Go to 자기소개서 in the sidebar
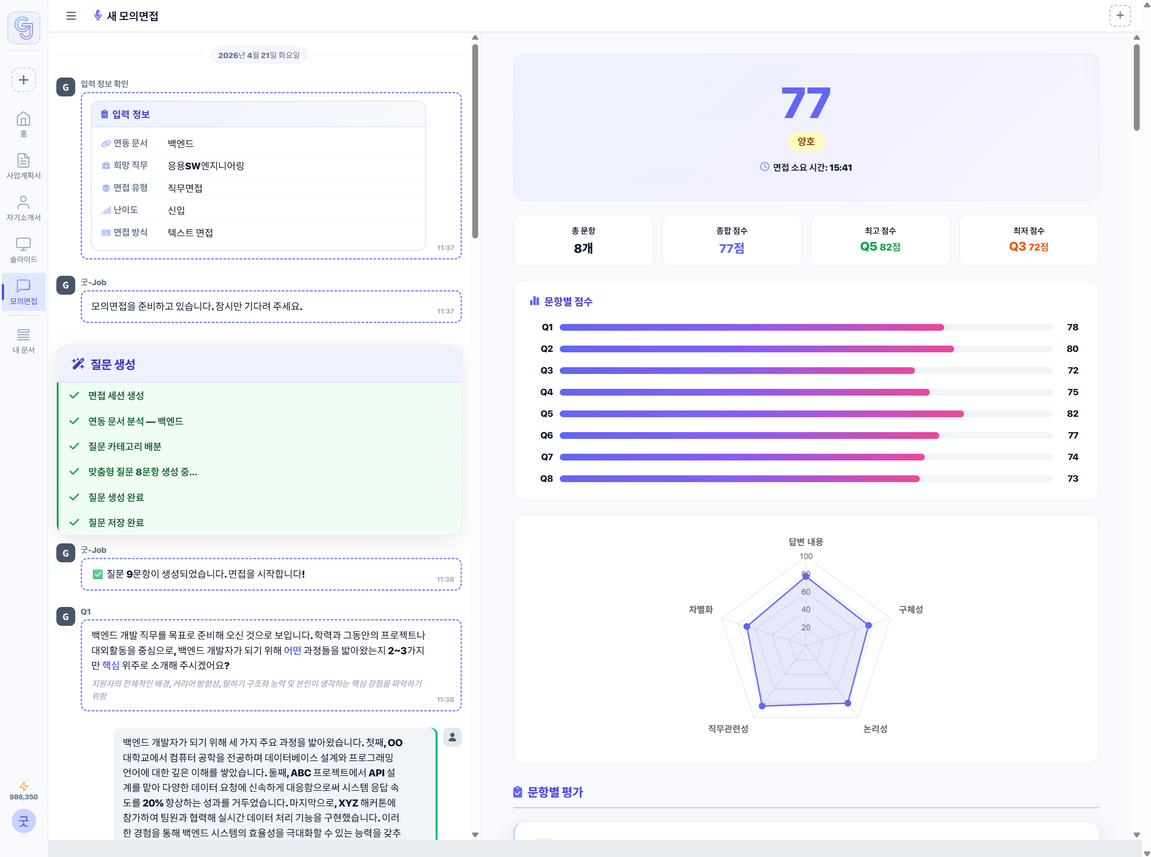1151x857 pixels. [x=24, y=208]
